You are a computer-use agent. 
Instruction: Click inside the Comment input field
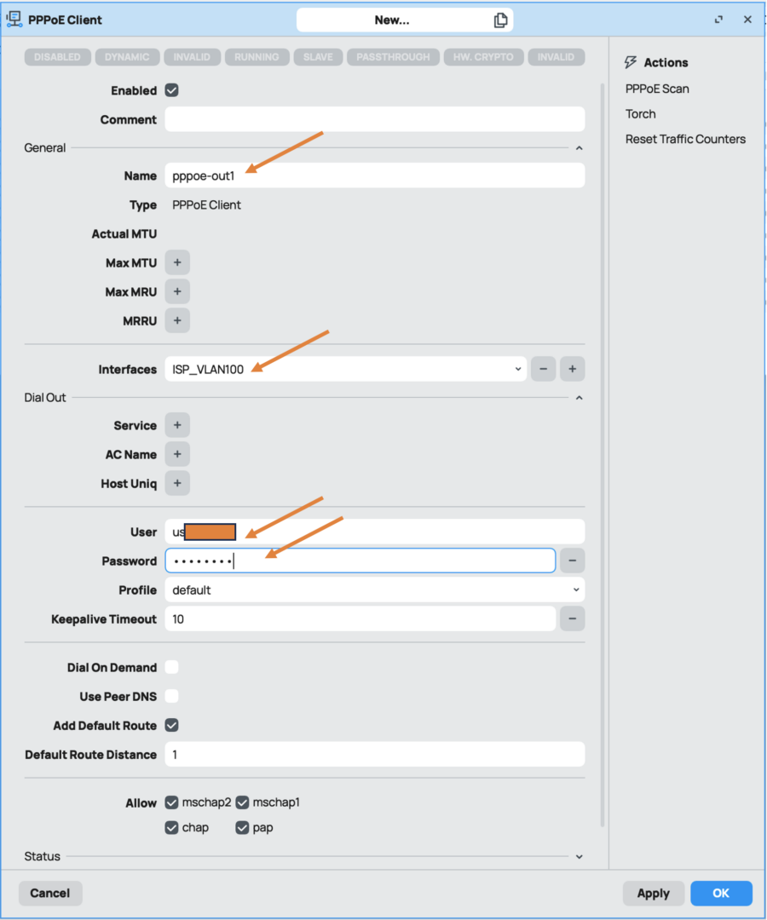point(375,119)
